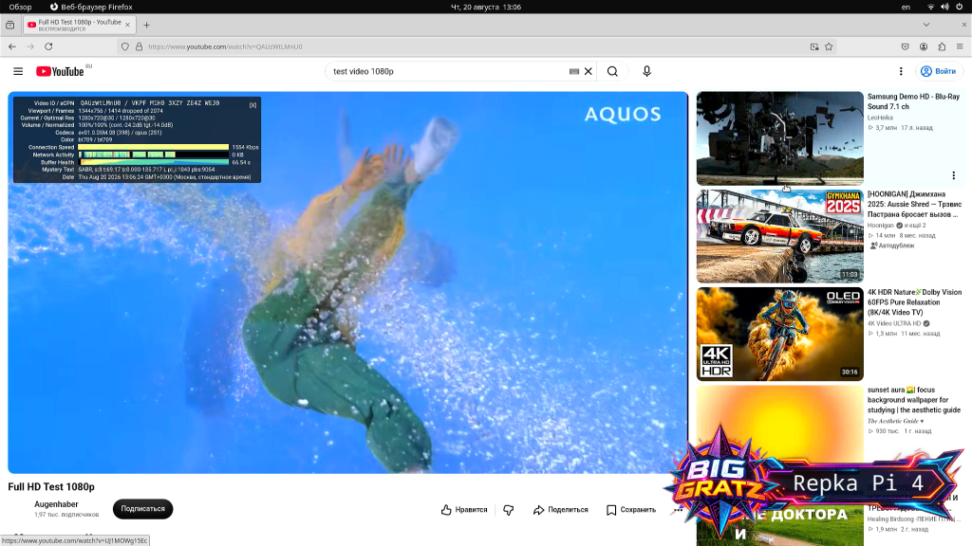Sign in with the Войти button
The image size is (972, 546).
[939, 71]
